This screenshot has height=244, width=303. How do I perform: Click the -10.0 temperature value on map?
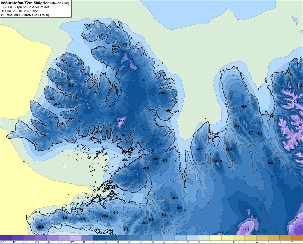228,150
